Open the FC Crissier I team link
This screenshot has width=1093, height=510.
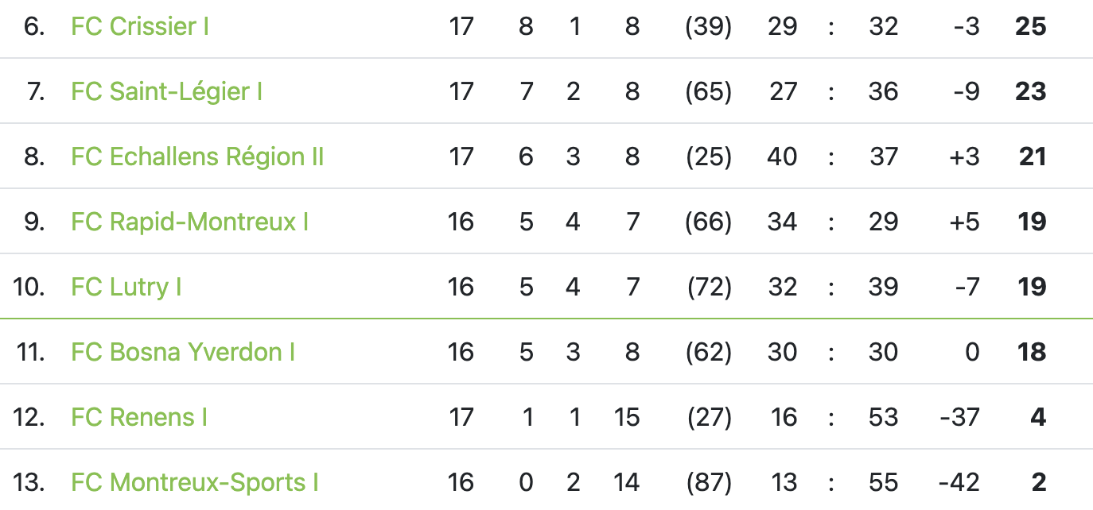[140, 27]
